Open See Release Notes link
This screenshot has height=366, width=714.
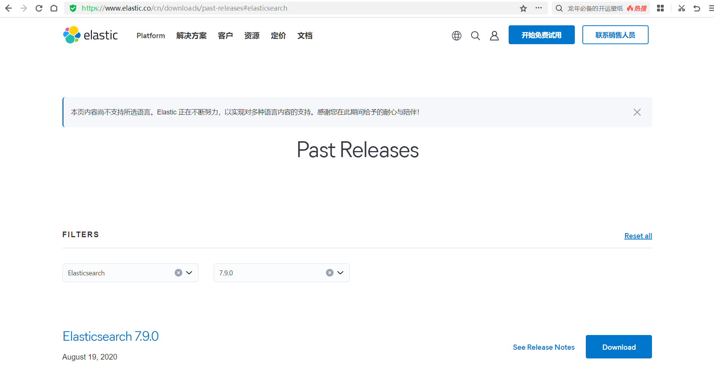click(544, 347)
